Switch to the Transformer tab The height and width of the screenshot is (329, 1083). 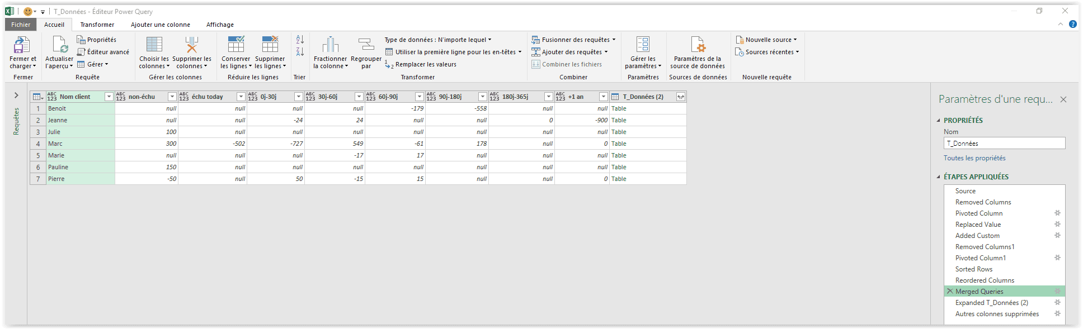click(97, 25)
